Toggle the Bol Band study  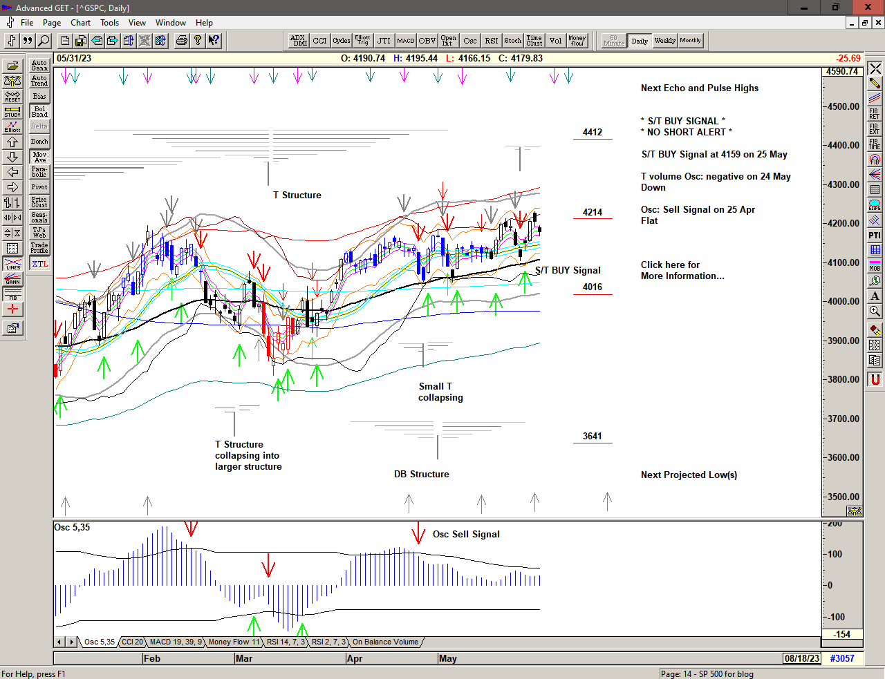click(39, 111)
